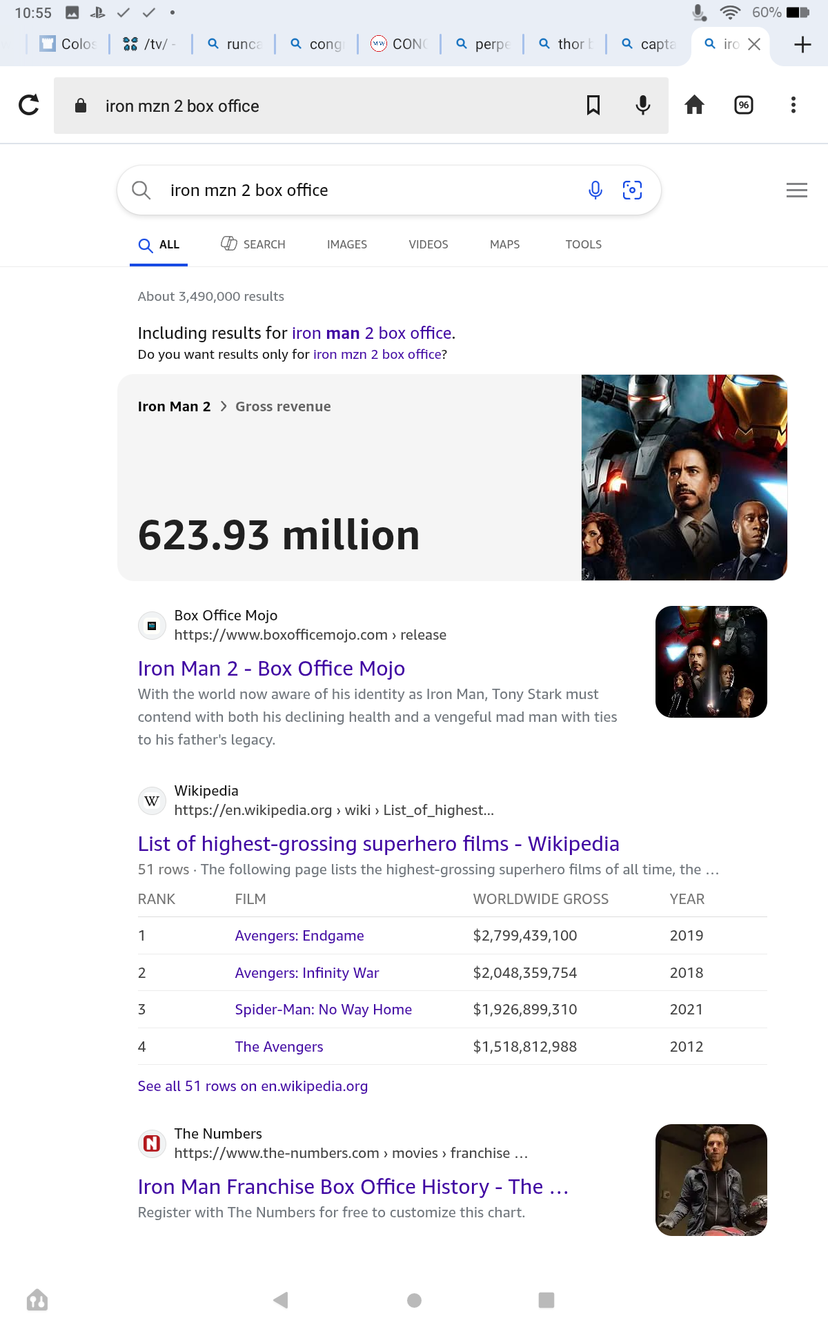This screenshot has height=1325, width=828.
Task: Click the the-numbers.com URL text
Action: point(351,1153)
